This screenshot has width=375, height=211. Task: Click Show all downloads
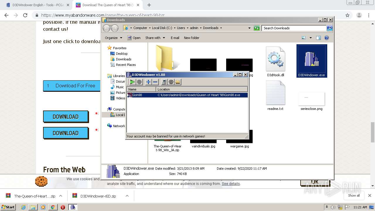point(354,195)
